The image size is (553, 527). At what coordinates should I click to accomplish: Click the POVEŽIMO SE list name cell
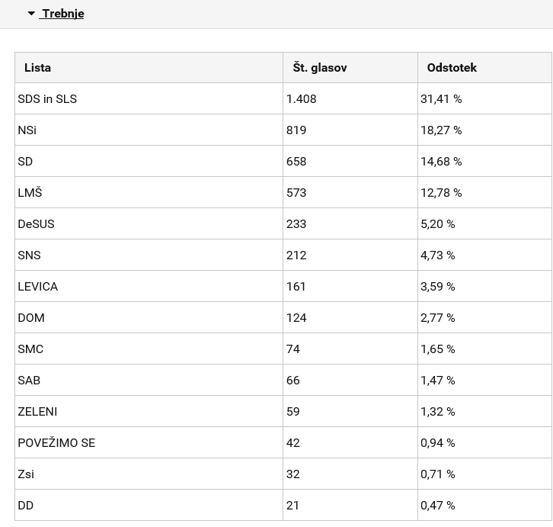point(149,442)
